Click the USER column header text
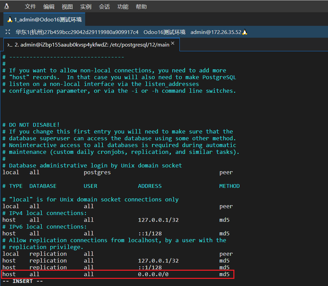 [x=90, y=186]
